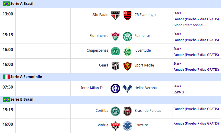221x133 pixels.
Task: Click the Coritiba CFC badge
Action: [115, 111]
